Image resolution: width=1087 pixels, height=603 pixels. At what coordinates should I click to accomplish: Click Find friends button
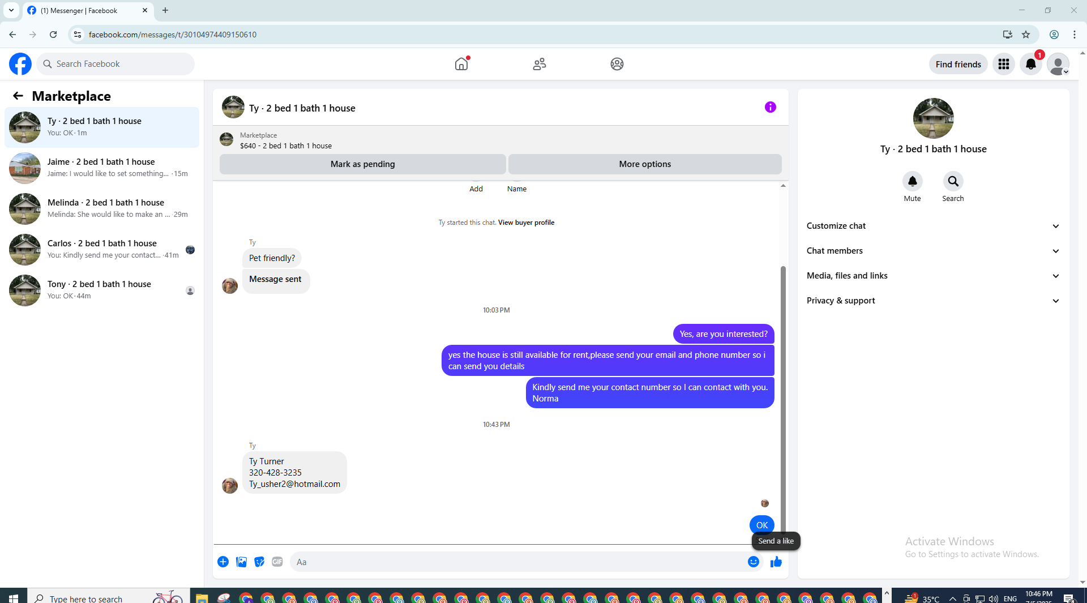pos(958,64)
